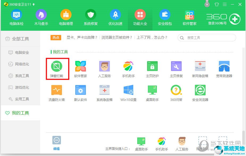246x156 pixels.
Task: Select 我的工具 in sidebar
Action: pos(20,113)
